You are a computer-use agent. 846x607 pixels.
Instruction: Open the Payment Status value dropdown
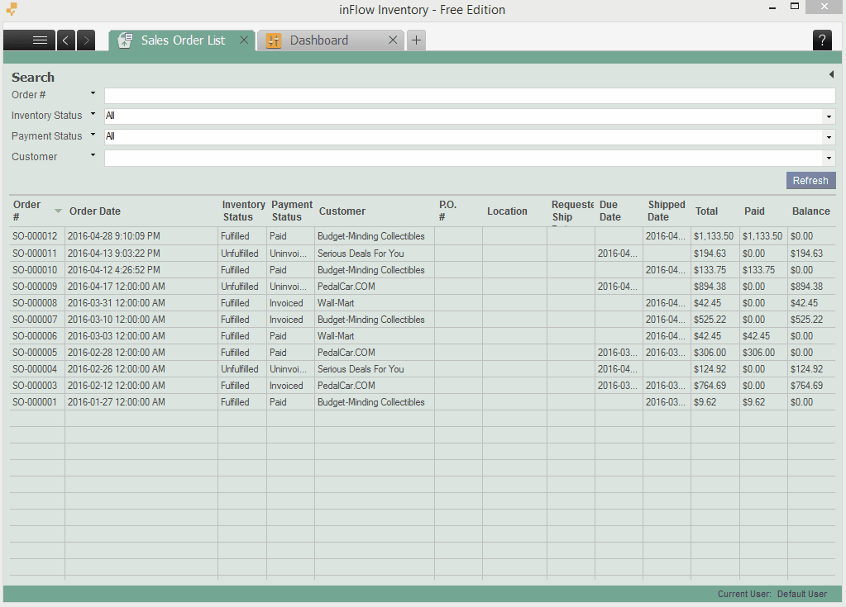(x=829, y=137)
